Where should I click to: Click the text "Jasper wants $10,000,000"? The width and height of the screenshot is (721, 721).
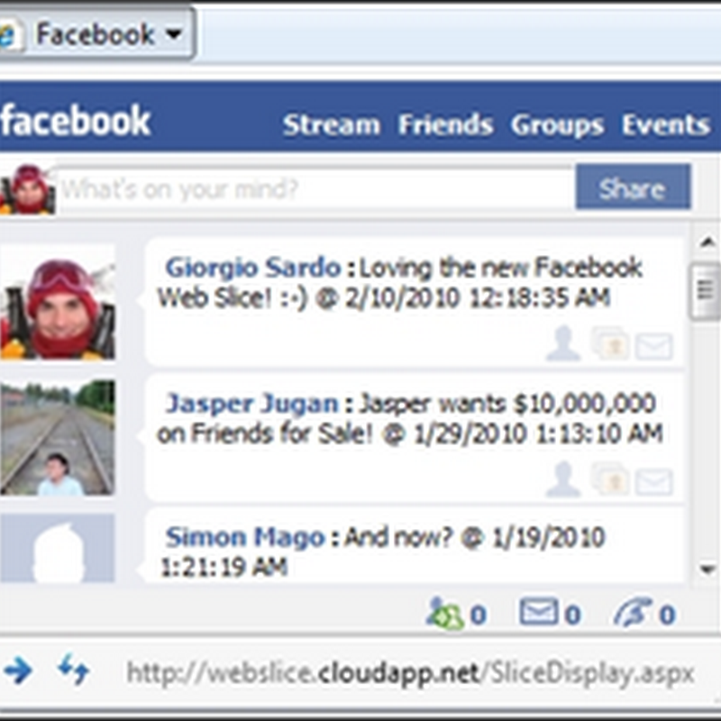coord(507,404)
